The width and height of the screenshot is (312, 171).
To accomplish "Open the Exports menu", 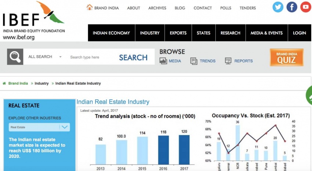I will (x=178, y=33).
